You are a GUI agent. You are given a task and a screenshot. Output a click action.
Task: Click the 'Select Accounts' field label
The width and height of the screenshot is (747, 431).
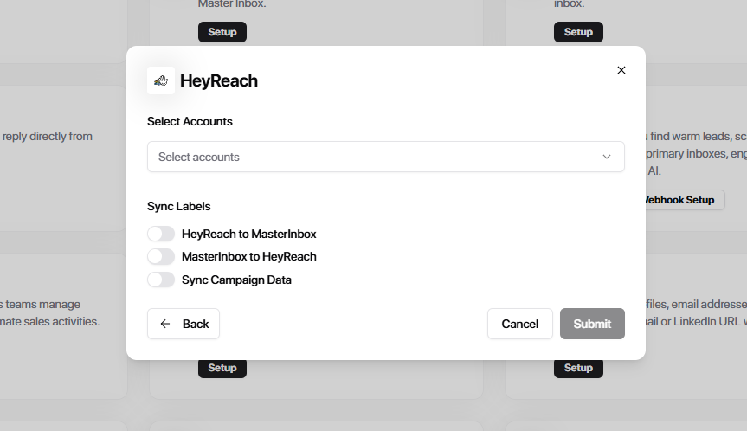pyautogui.click(x=190, y=122)
